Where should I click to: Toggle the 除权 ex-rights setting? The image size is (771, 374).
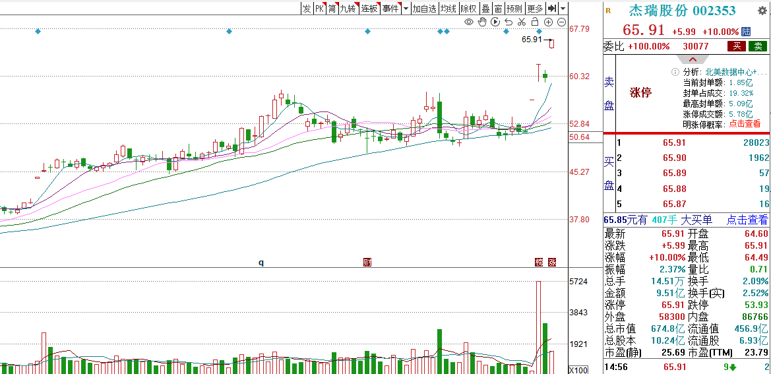click(468, 9)
